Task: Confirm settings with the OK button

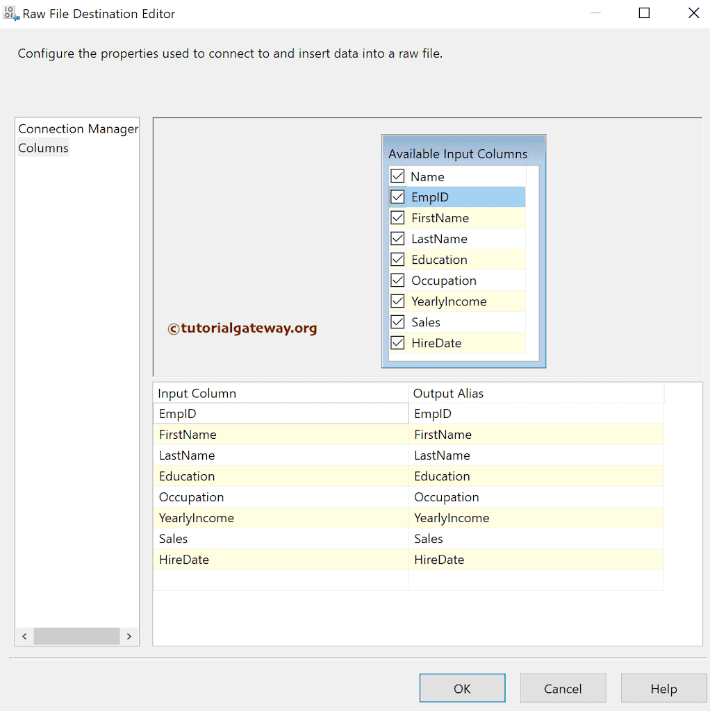Action: click(x=461, y=688)
